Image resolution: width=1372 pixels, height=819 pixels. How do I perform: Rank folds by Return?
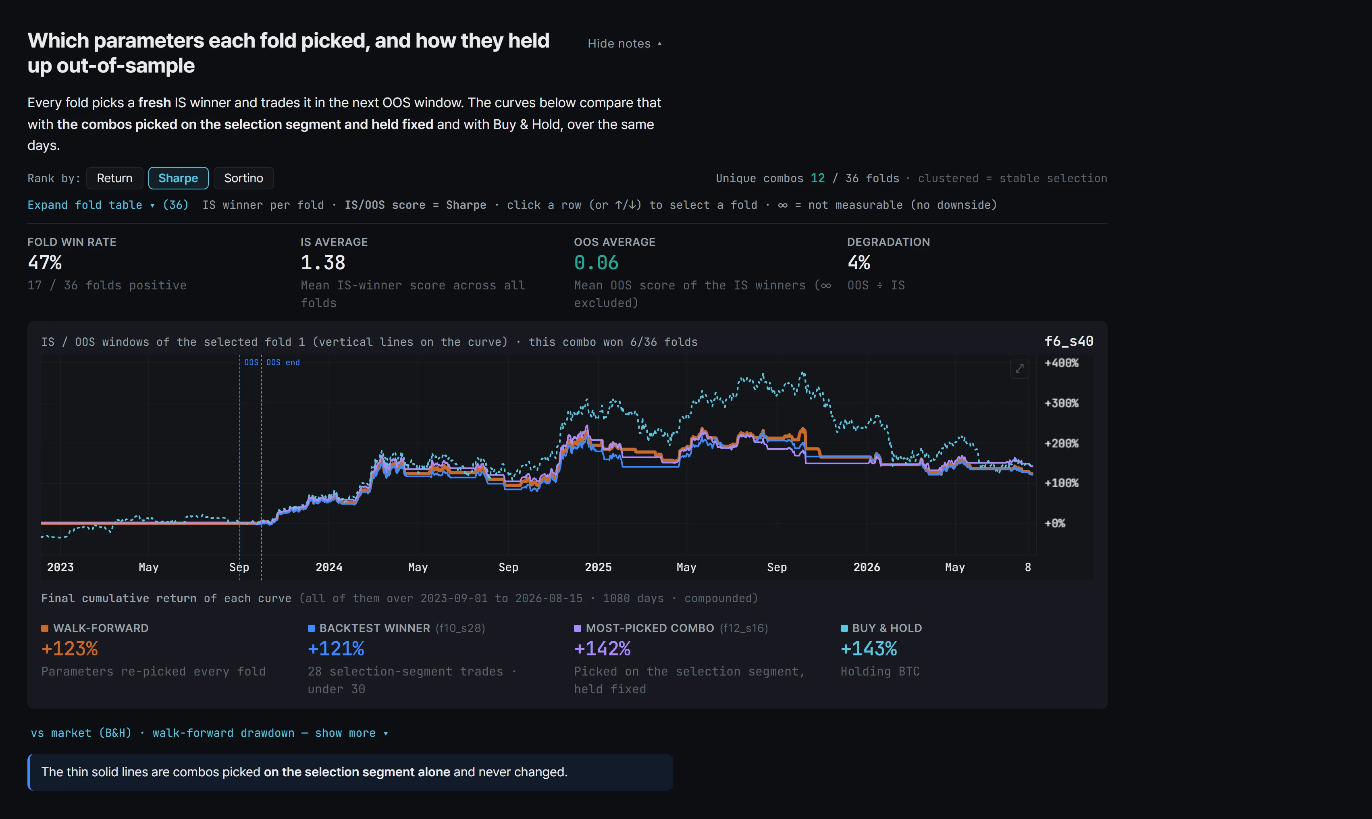coord(114,178)
